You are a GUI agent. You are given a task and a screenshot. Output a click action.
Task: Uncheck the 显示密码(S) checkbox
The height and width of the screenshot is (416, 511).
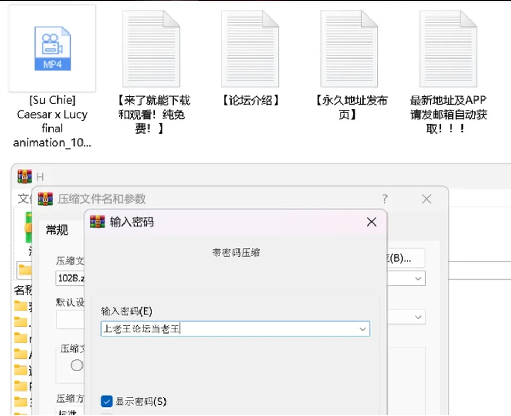tap(106, 402)
